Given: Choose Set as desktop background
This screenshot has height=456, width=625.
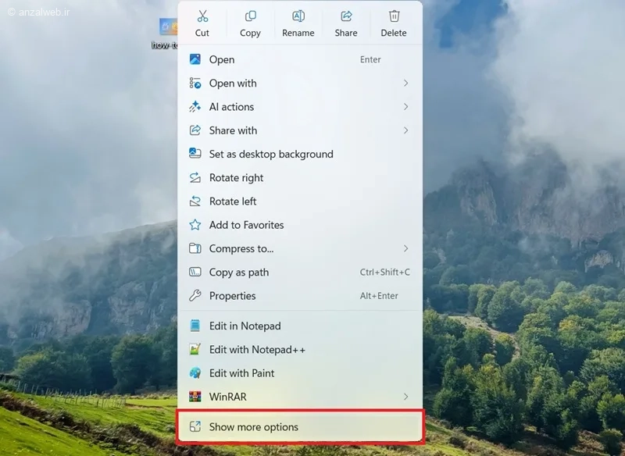Looking at the screenshot, I should [x=300, y=154].
